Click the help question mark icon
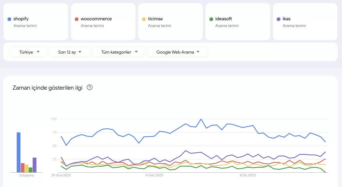This screenshot has height=187, width=342. (90, 88)
